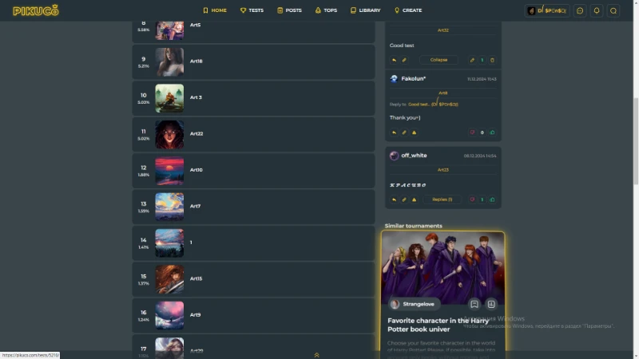
Task: Open the Tests menu item
Action: [252, 10]
